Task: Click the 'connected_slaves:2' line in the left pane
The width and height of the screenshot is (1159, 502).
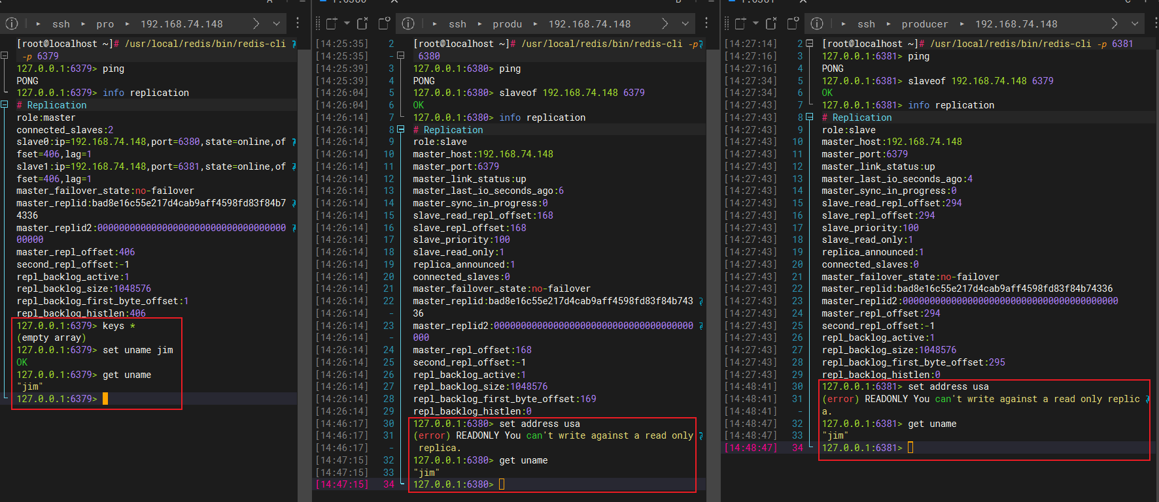Action: coord(65,130)
